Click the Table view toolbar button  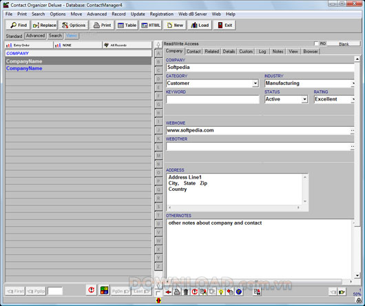(127, 25)
